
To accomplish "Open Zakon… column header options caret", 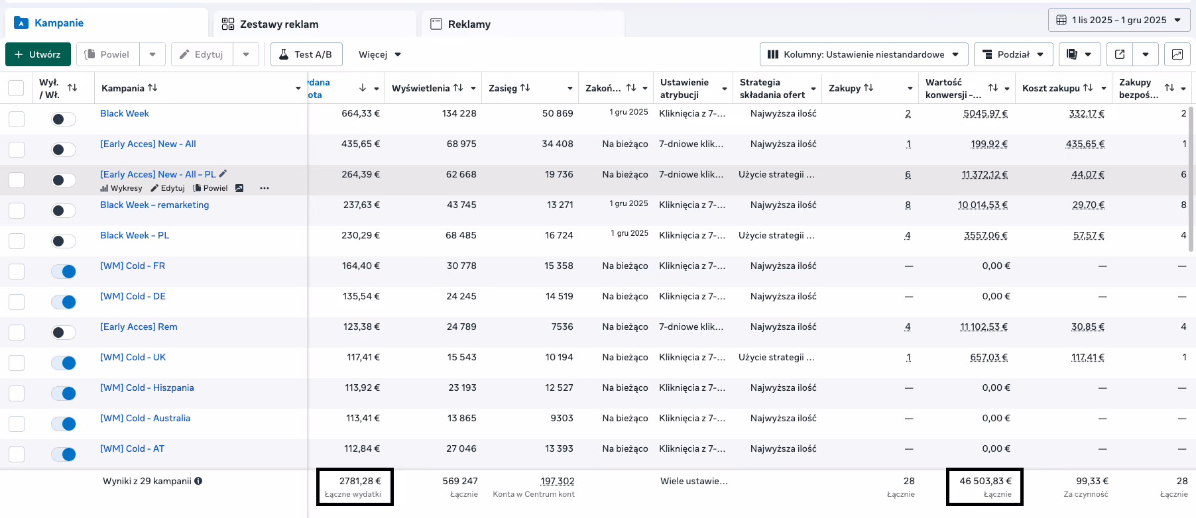I will (645, 88).
